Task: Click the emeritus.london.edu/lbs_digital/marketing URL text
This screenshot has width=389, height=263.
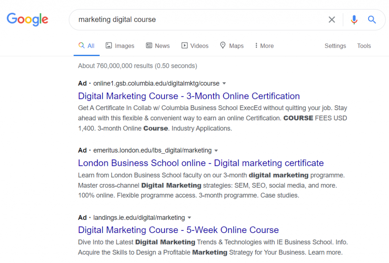Action: pos(152,150)
